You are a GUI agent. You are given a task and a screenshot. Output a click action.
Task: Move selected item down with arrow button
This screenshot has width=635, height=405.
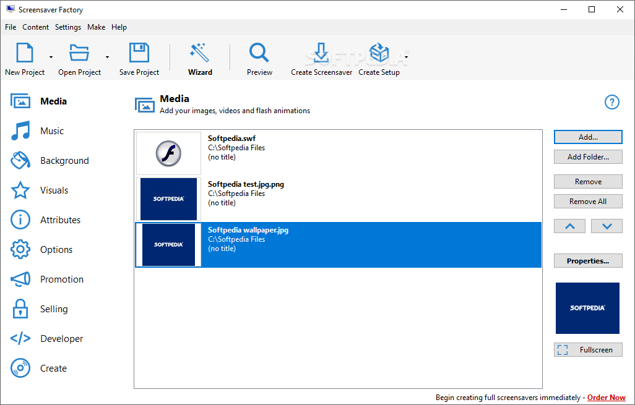coord(607,226)
